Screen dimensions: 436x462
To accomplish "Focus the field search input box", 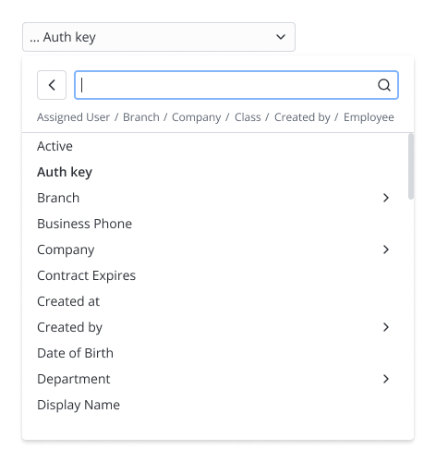I will tap(236, 85).
